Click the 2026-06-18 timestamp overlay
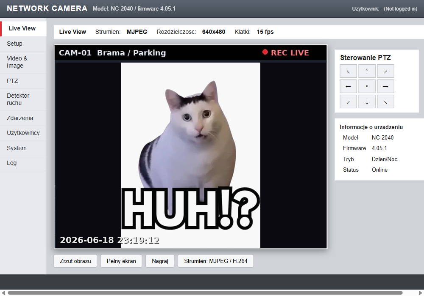The width and height of the screenshot is (424, 296). coord(109,240)
